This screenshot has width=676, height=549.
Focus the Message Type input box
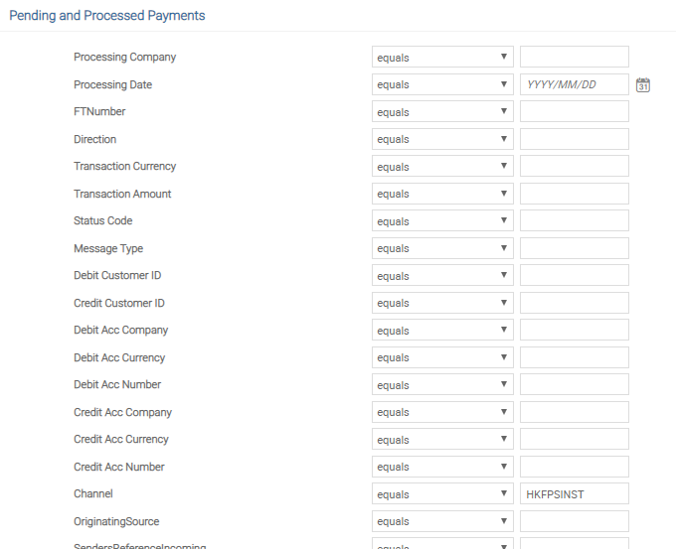574,248
